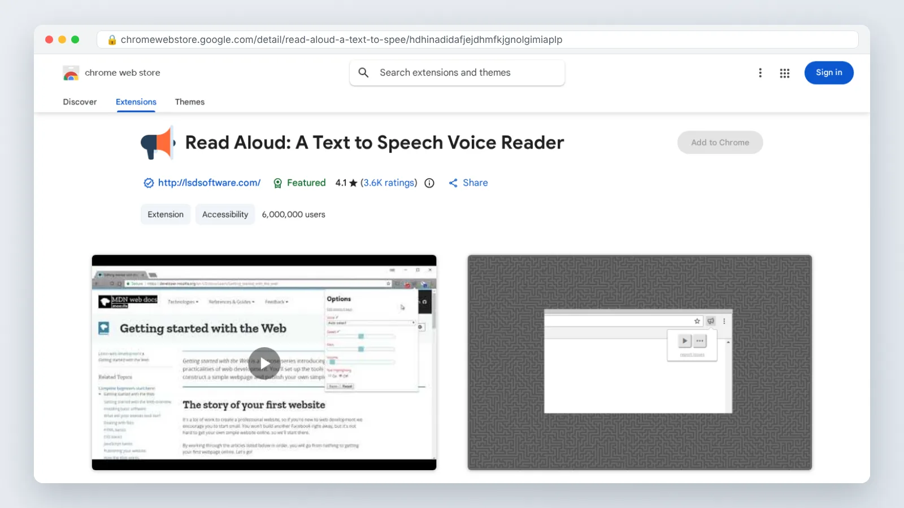
Task: Click the share icon
Action: click(x=453, y=183)
